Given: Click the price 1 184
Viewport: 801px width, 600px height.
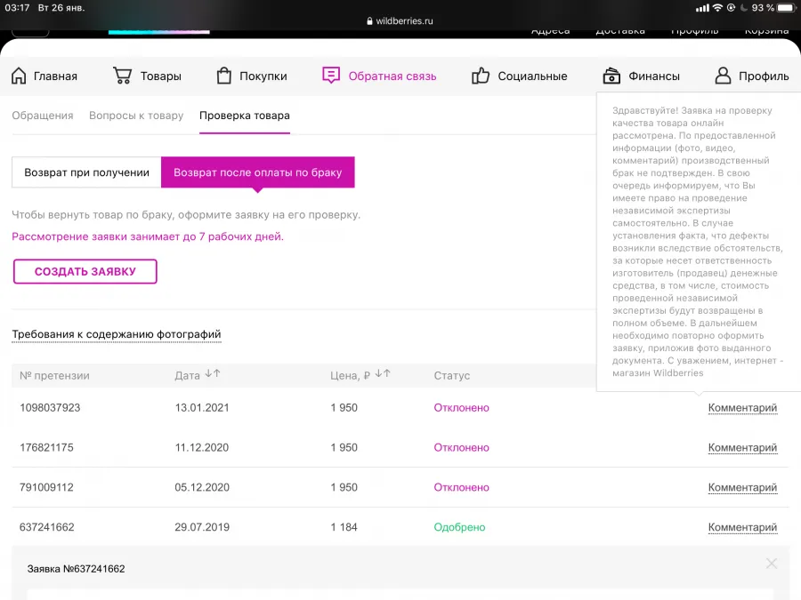Looking at the screenshot, I should click(x=344, y=527).
